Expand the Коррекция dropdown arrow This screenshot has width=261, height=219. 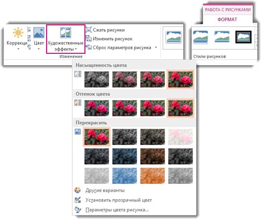pos(18,49)
